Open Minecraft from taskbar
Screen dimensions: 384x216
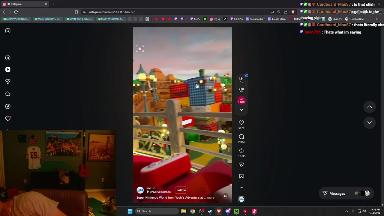point(236,211)
